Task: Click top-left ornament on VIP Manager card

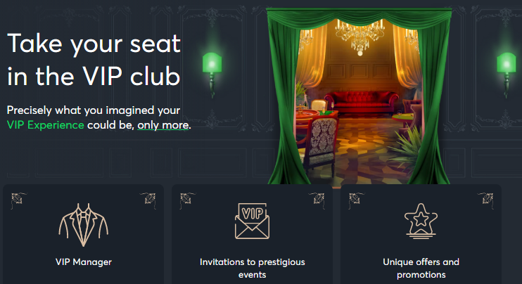Action: point(18,200)
